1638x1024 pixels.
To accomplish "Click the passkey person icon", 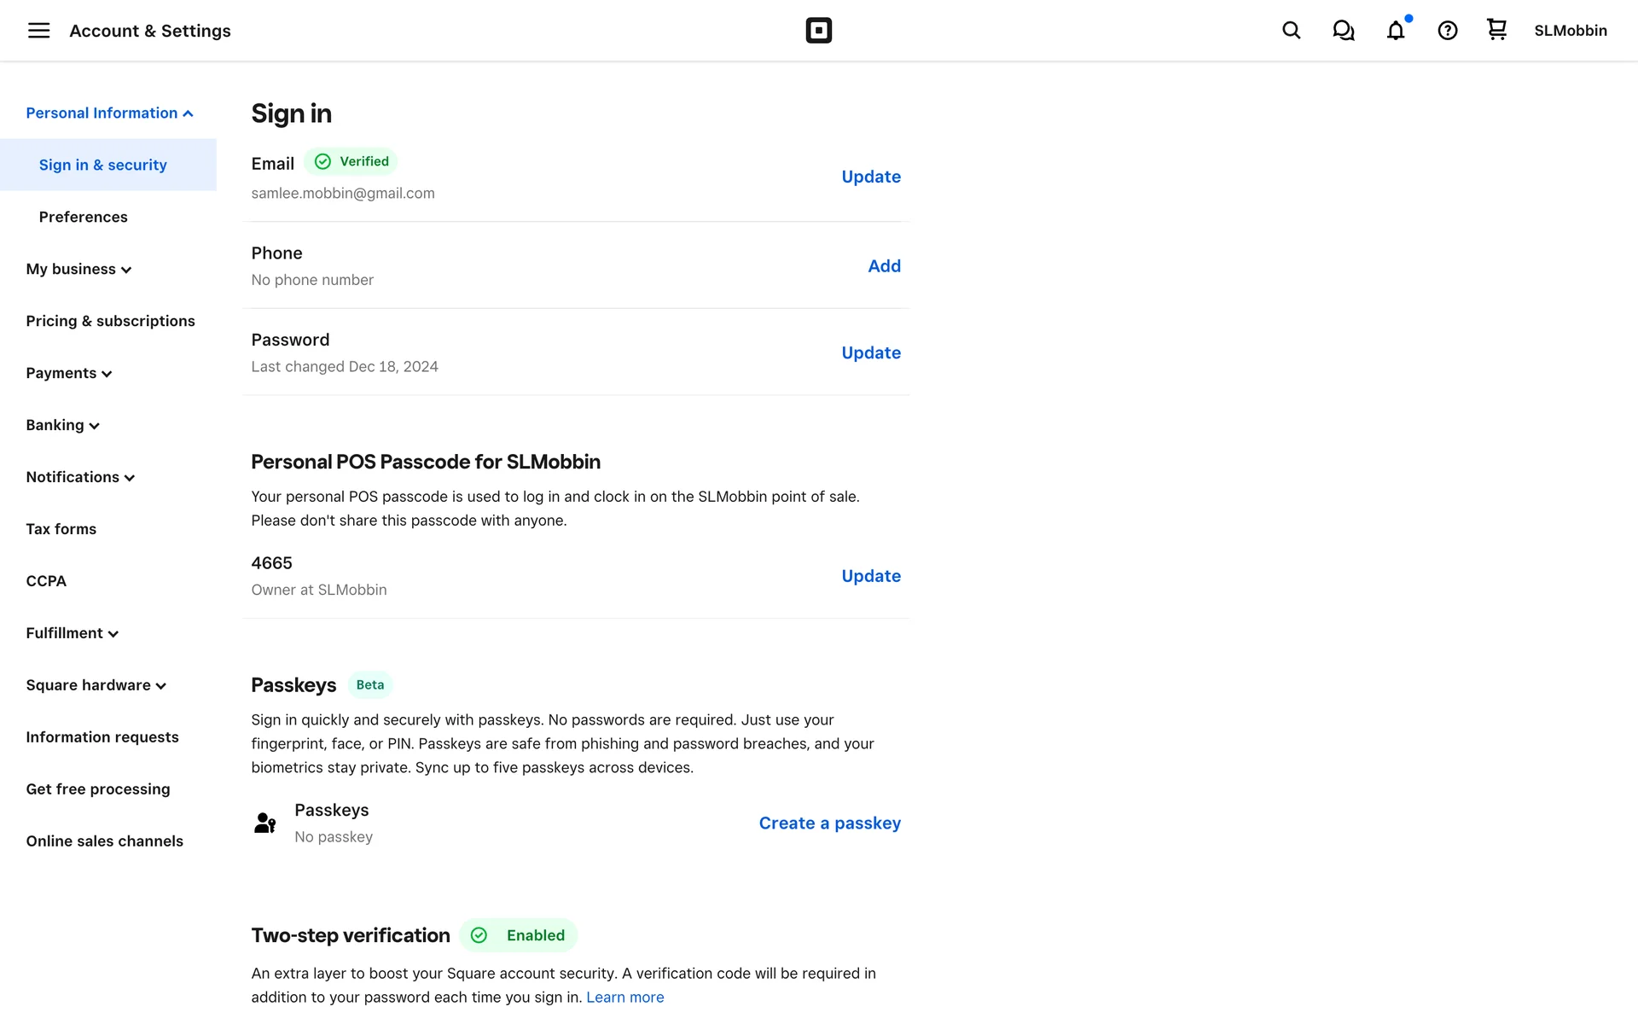I will pyautogui.click(x=265, y=823).
